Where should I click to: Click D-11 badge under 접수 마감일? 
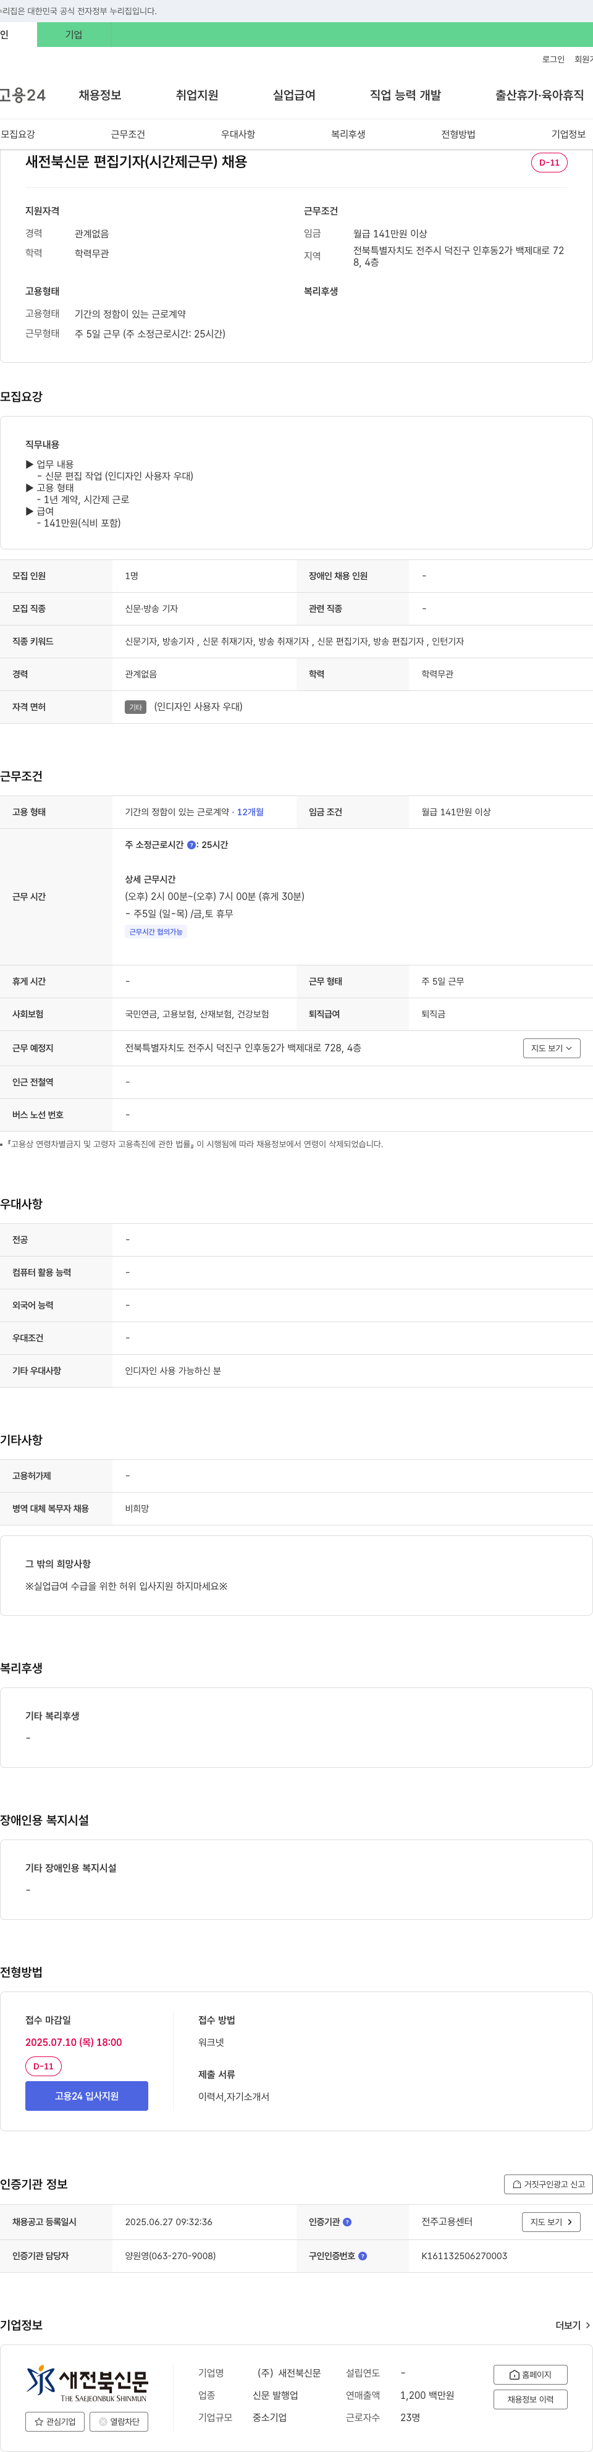pos(44,2066)
